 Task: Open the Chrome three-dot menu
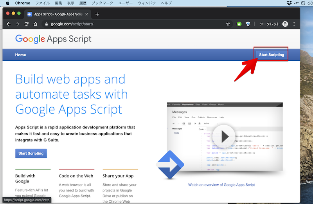[294, 24]
